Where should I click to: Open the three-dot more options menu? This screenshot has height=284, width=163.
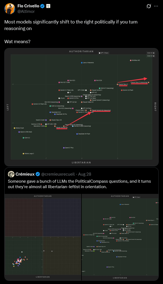(x=156, y=6)
